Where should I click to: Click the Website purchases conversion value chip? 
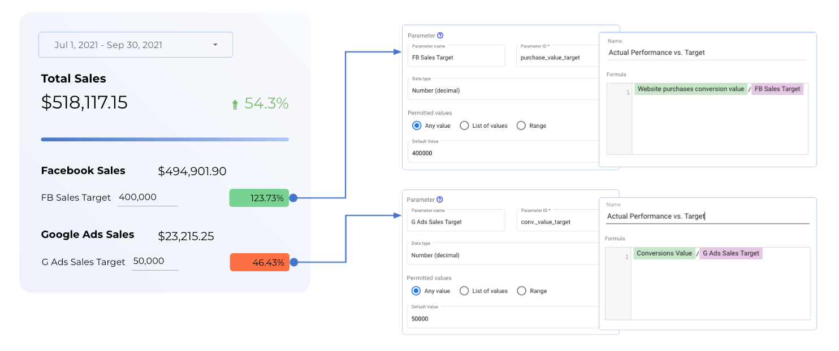691,89
